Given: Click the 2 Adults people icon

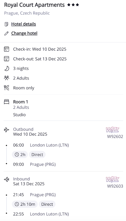Looking at the screenshot, I should click(6, 78).
